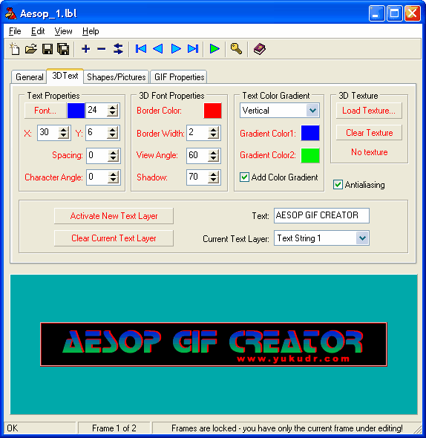Click the Load Texture... button
Screen dimensions: 426x438
pyautogui.click(x=369, y=111)
